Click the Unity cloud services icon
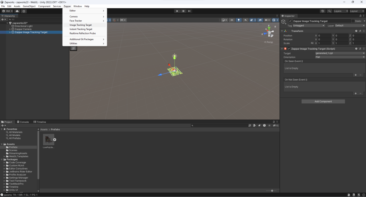 (17, 11)
